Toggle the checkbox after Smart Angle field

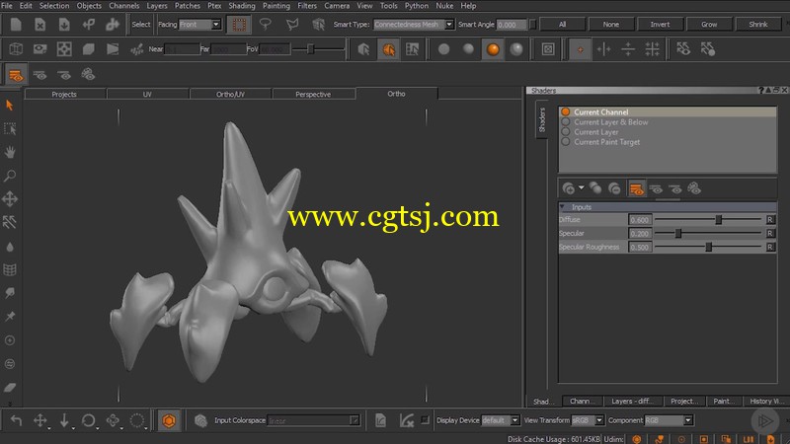pyautogui.click(x=532, y=24)
